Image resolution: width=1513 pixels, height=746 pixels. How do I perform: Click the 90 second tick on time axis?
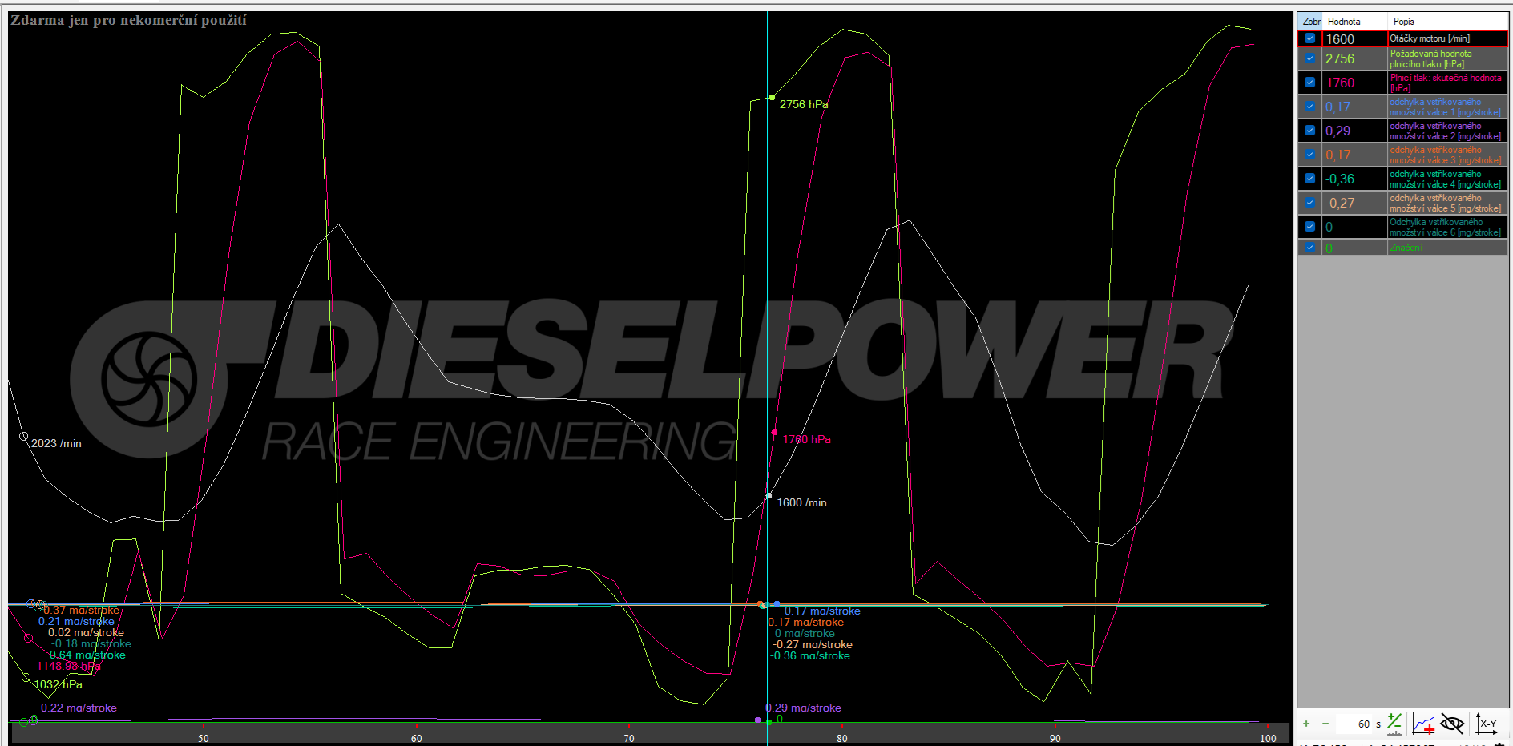[x=1055, y=738]
